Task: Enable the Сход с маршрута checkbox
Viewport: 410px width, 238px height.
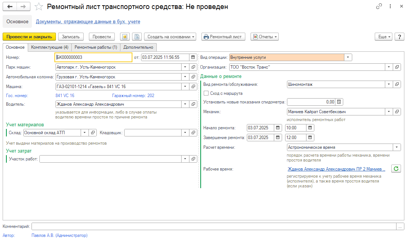Action: pos(206,93)
